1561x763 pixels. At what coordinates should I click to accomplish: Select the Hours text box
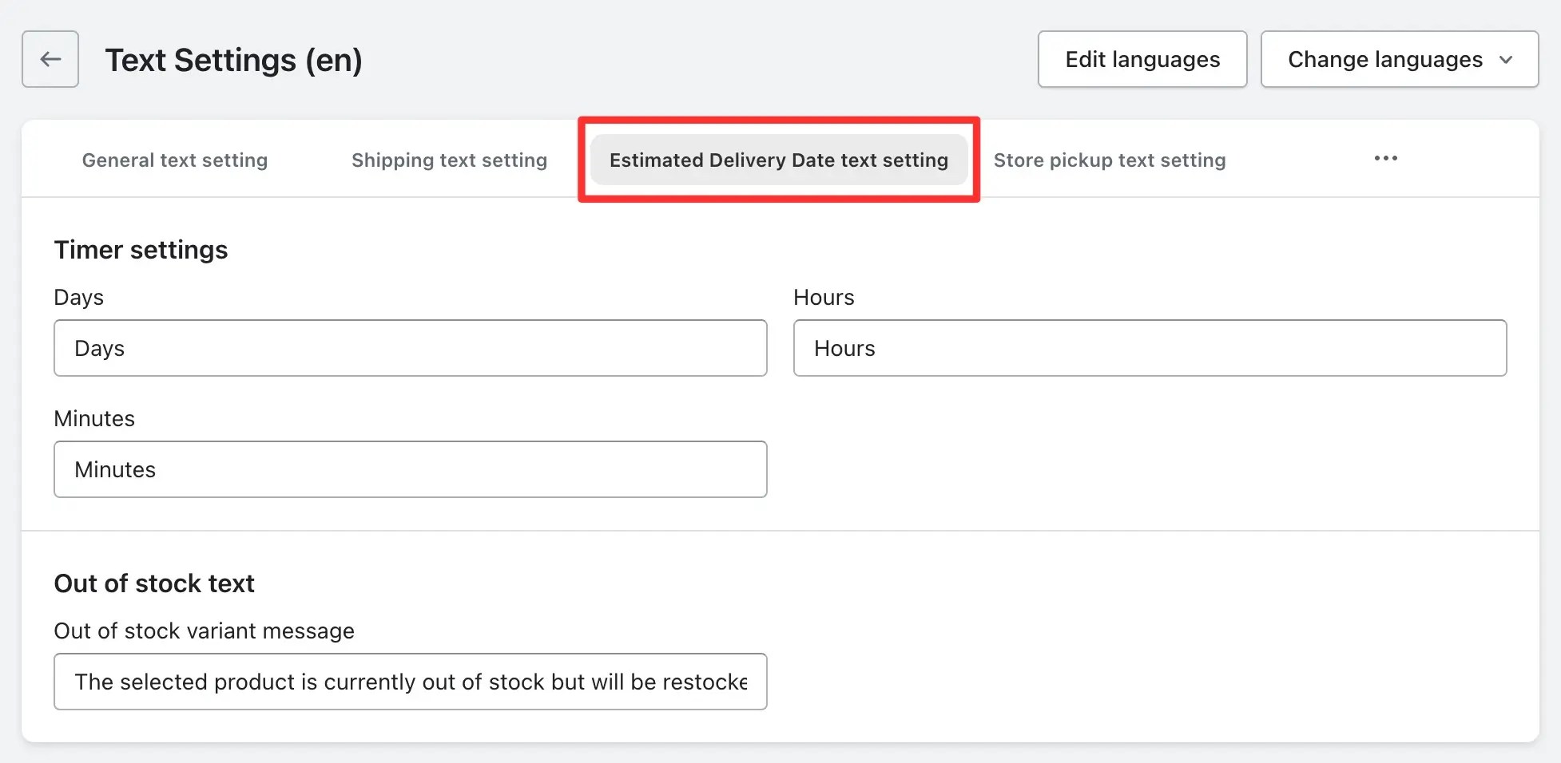tap(1150, 348)
